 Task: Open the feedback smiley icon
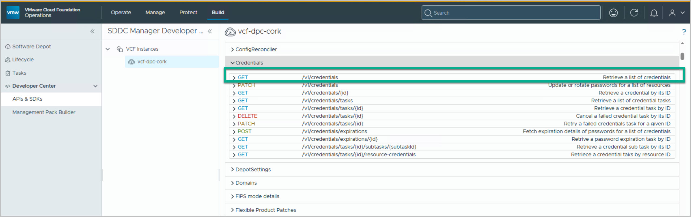pos(613,13)
